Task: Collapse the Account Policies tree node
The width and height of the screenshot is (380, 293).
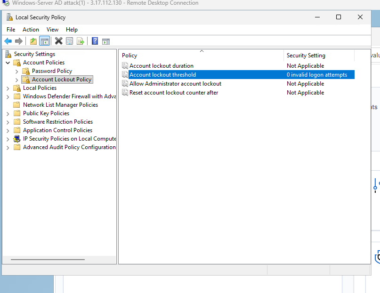Action: (8, 63)
